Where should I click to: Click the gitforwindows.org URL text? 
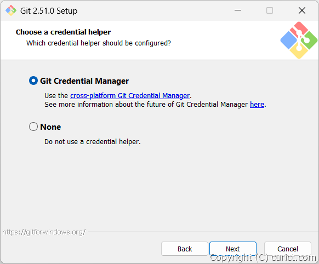(x=44, y=232)
